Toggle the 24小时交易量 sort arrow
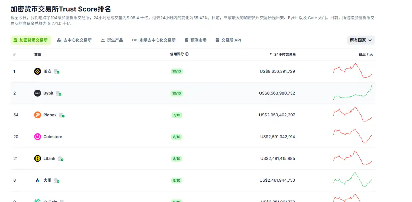The image size is (412, 202). pos(270,54)
